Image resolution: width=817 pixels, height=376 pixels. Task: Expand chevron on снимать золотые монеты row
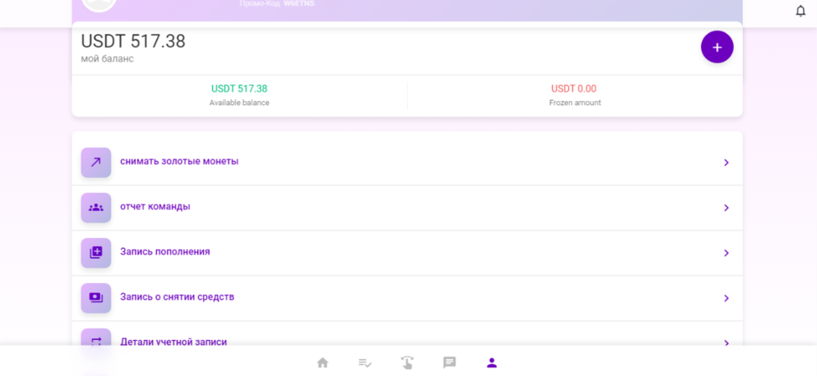point(727,163)
